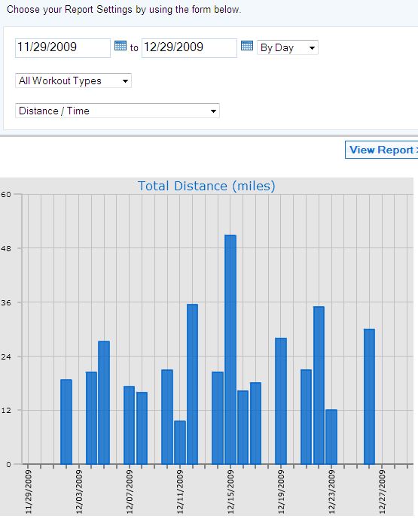Open calendar picker for end date
418x519 pixels.
(x=247, y=46)
